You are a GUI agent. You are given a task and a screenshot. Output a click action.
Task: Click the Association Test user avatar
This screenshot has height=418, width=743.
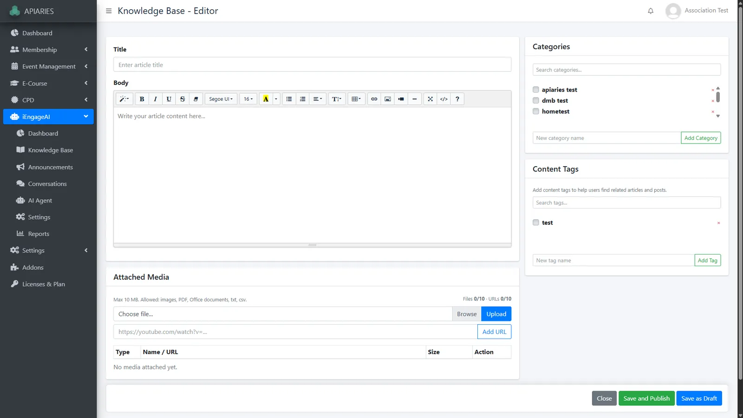tap(673, 11)
